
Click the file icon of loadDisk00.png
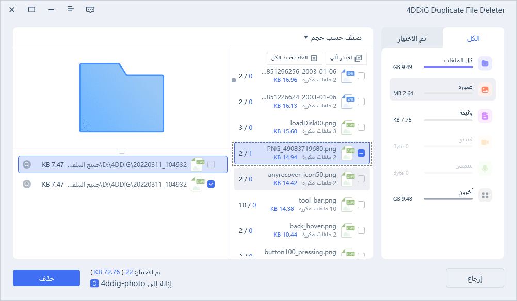(348, 127)
